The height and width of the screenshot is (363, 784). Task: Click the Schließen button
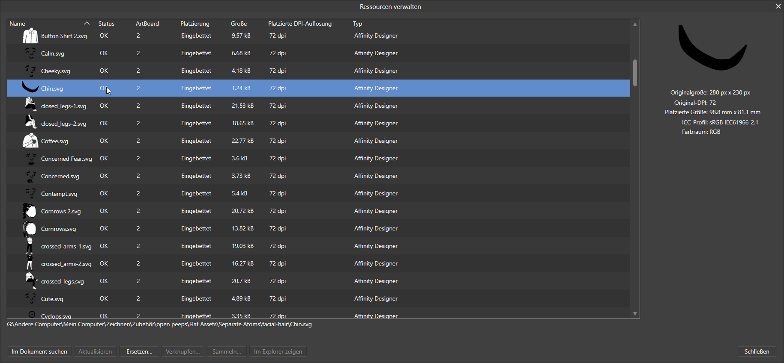757,351
